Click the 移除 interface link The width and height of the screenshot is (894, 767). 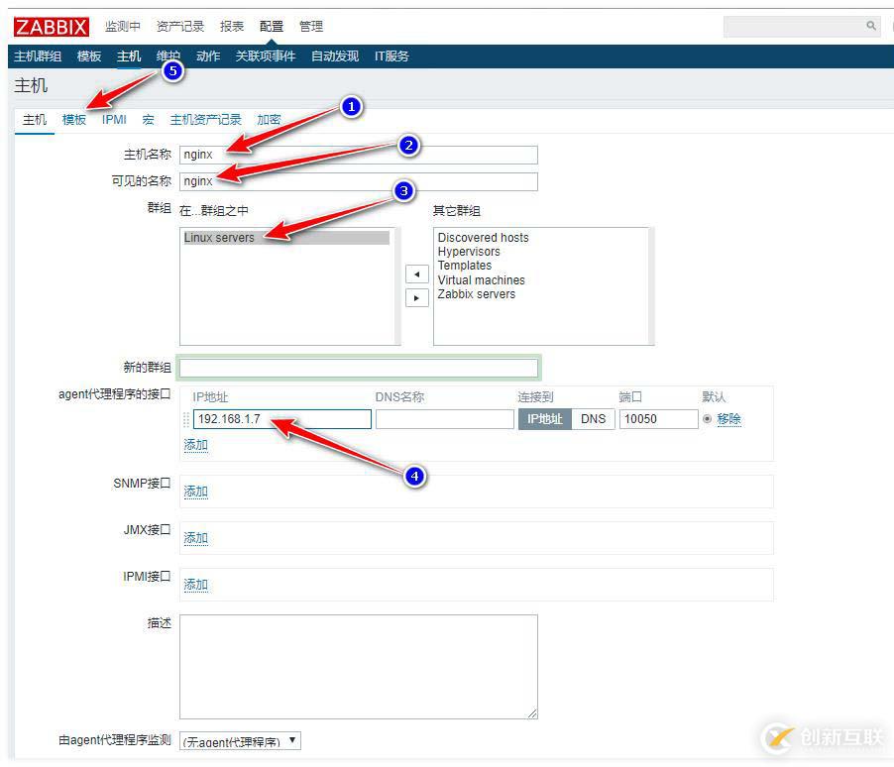click(x=728, y=419)
